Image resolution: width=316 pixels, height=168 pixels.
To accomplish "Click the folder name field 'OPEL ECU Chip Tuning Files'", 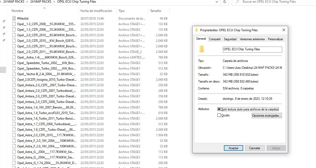I will [x=252, y=49].
